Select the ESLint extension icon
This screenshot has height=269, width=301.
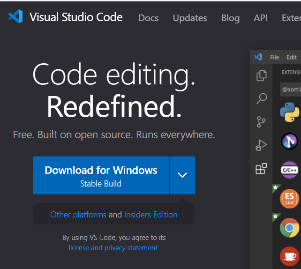tap(289, 199)
